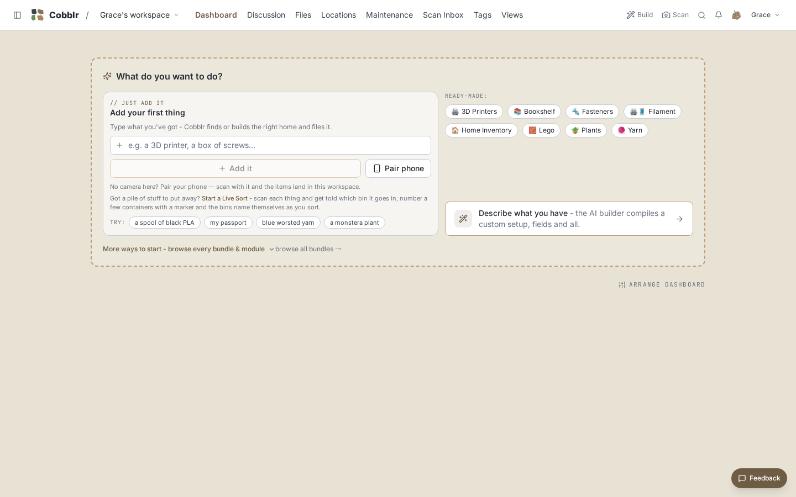Open the Locations tab
Viewport: 796px width, 497px height.
338,15
